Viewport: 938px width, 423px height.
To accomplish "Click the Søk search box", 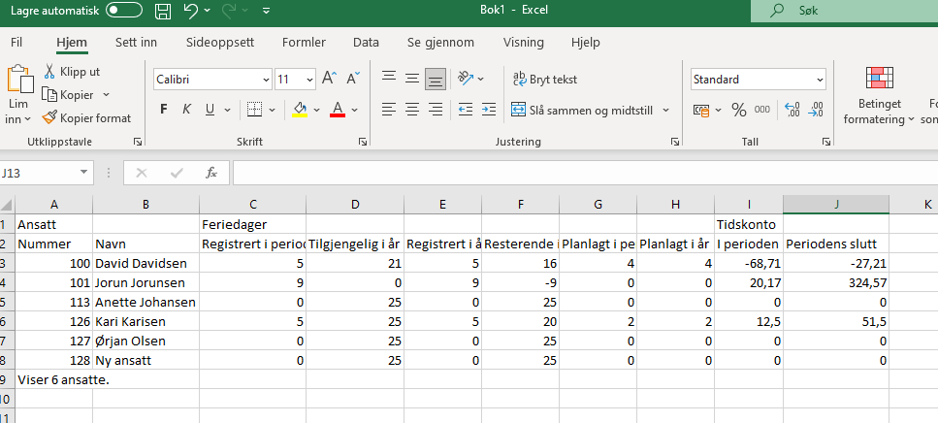I will (x=844, y=11).
